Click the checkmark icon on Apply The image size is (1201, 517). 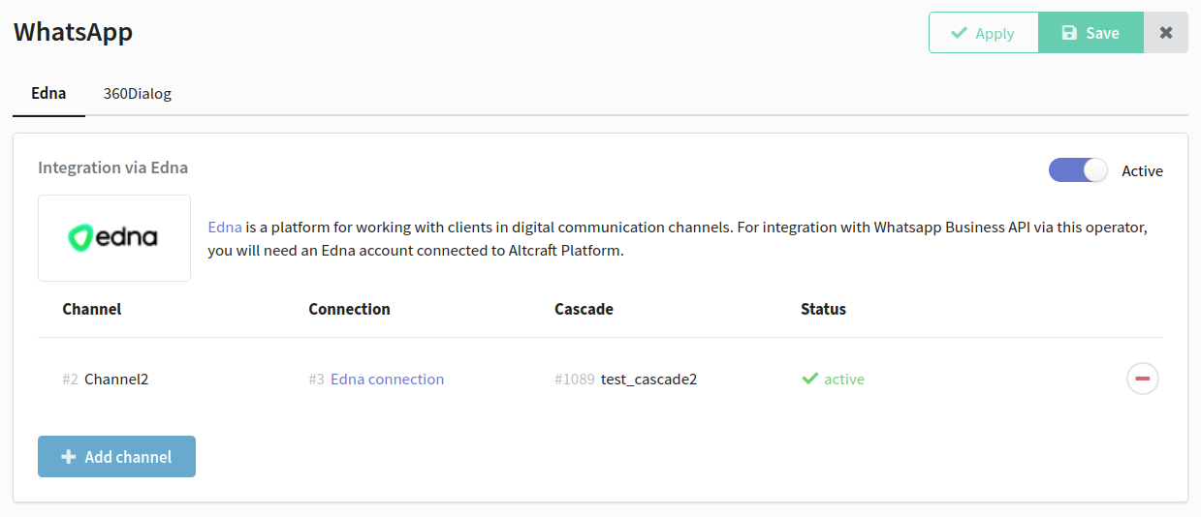point(959,33)
